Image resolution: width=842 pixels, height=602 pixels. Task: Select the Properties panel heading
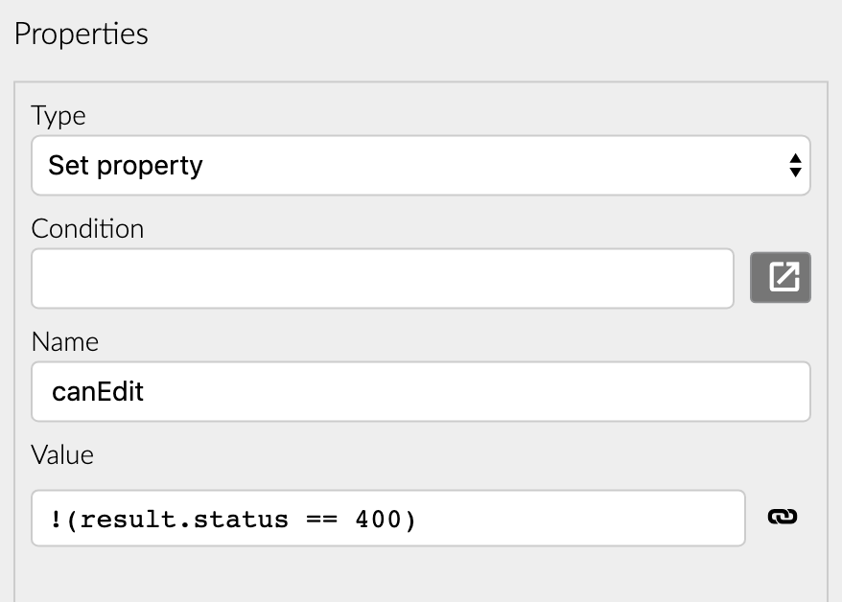[x=82, y=35]
